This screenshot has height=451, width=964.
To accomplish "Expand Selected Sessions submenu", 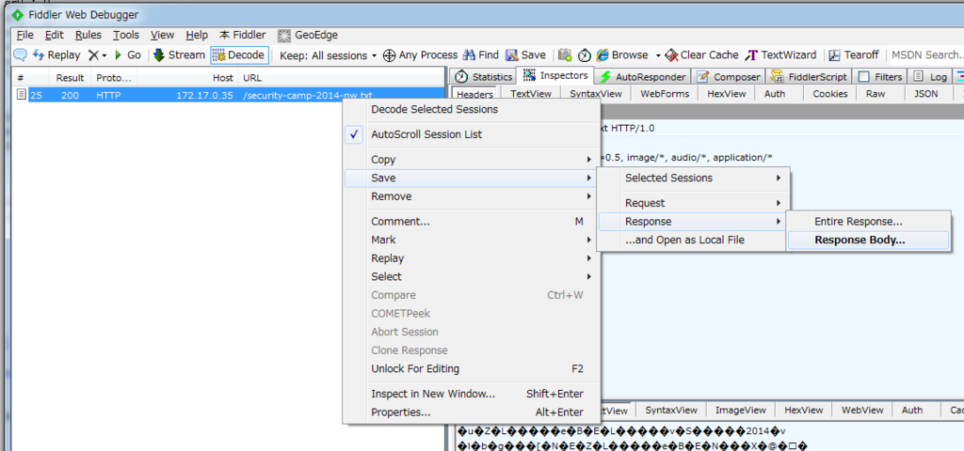I will tap(693, 178).
